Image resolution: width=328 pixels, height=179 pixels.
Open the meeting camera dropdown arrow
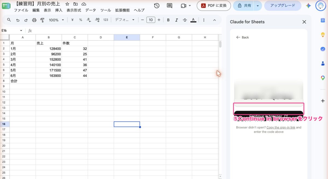(x=190, y=5)
